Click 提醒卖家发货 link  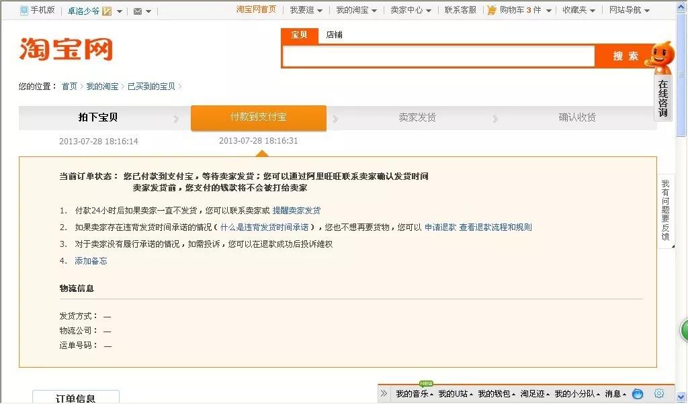(296, 210)
